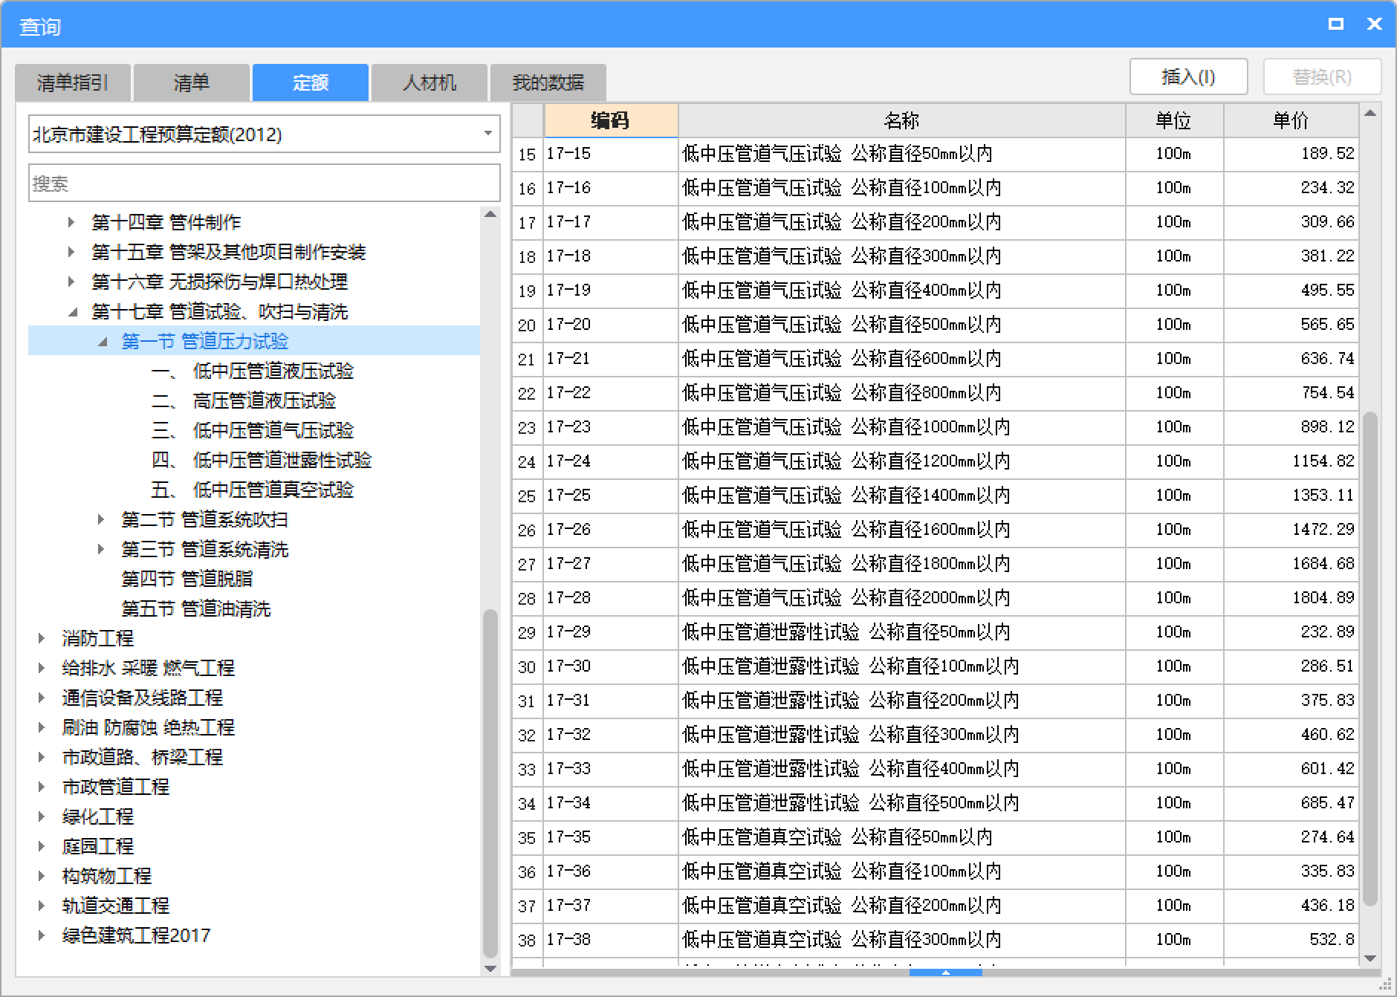Viewport: 1397px width, 997px height.
Task: Sort by the 编码 column header
Action: click(611, 120)
